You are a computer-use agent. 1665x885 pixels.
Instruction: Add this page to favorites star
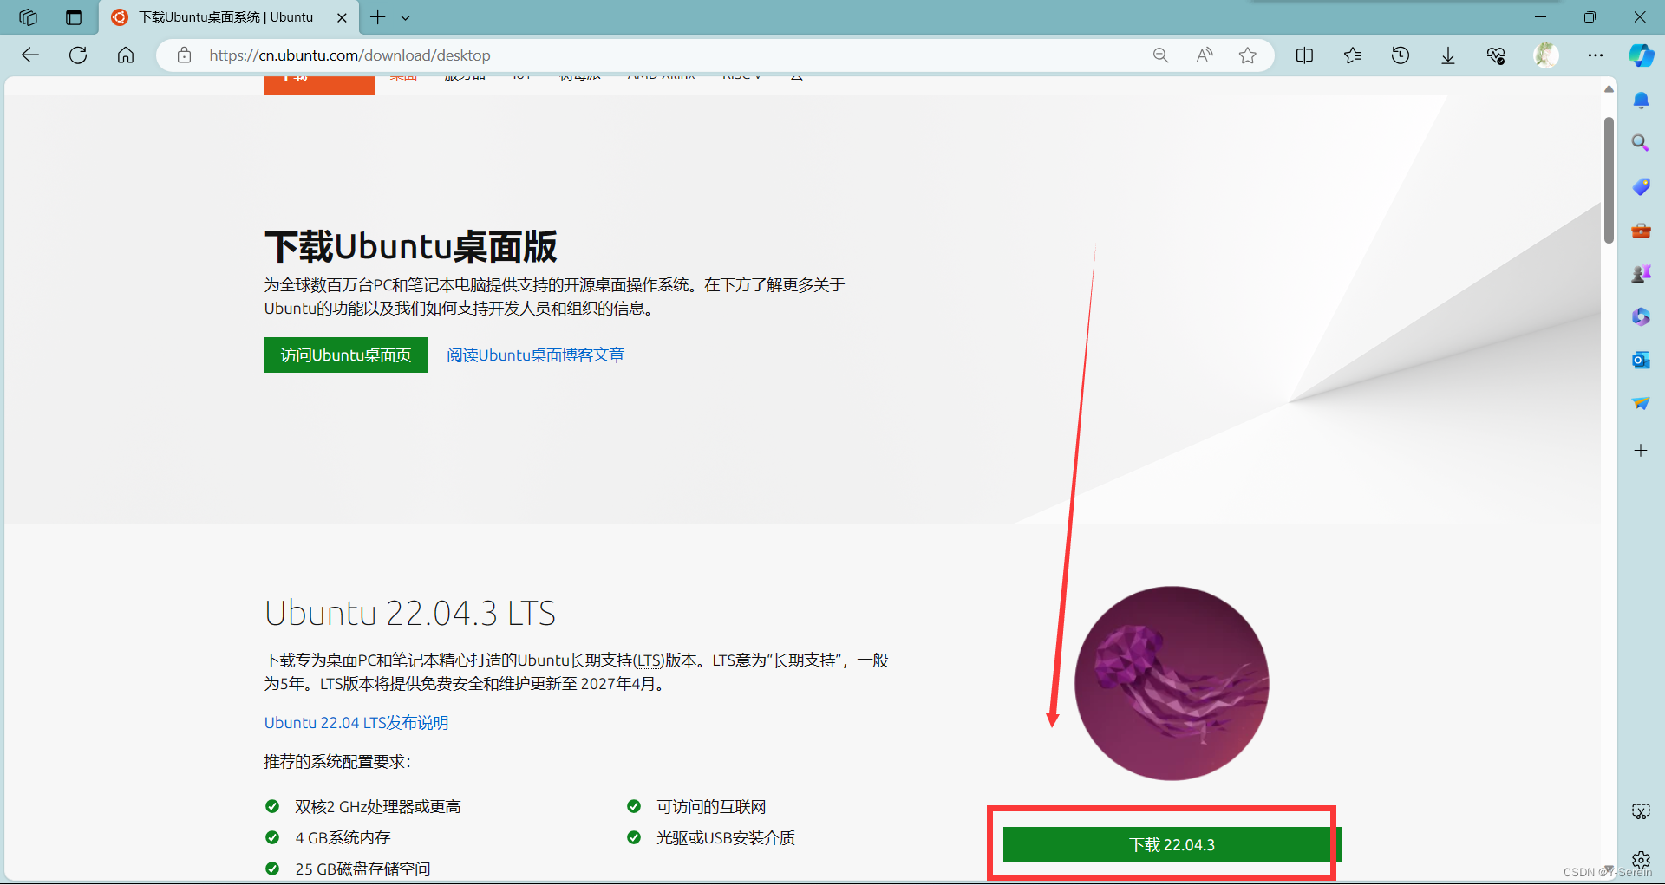point(1248,55)
